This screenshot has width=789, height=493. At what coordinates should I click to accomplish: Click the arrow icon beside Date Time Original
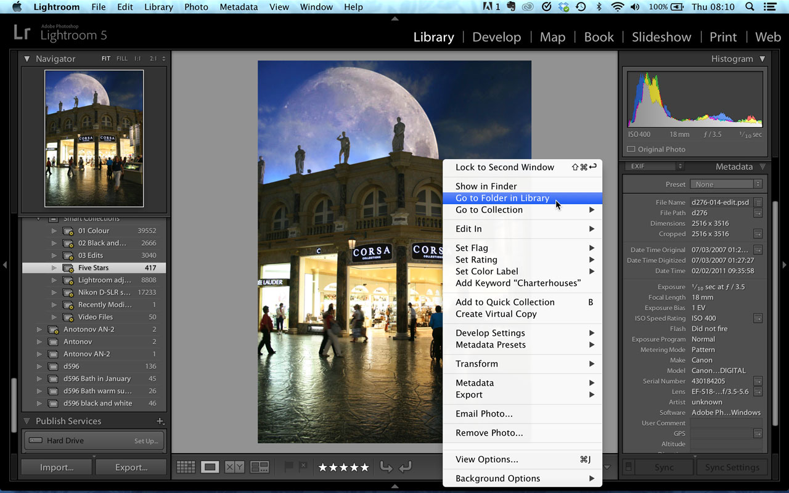pos(758,250)
